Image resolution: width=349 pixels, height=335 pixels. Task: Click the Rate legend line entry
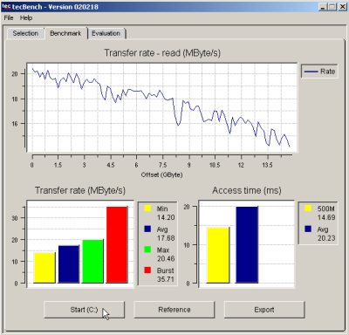click(319, 72)
